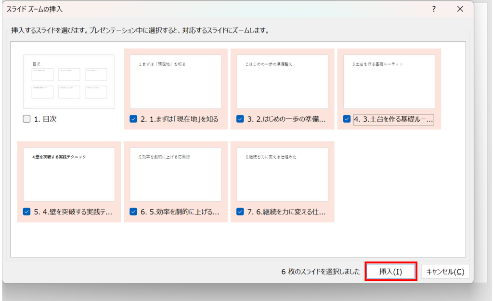Click the 土台を作る基礎ルーティン slide thumbnail
Screen dimensions: 493x301
pyautogui.click(x=389, y=82)
